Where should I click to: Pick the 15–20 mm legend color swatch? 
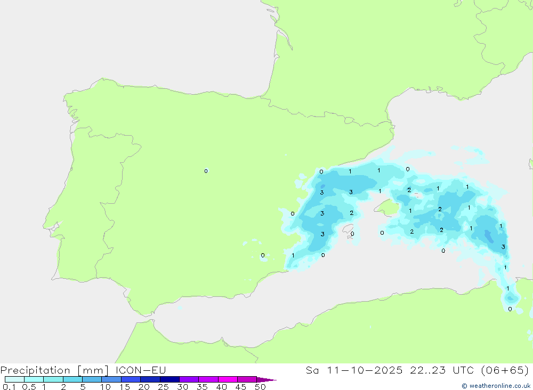(131, 379)
